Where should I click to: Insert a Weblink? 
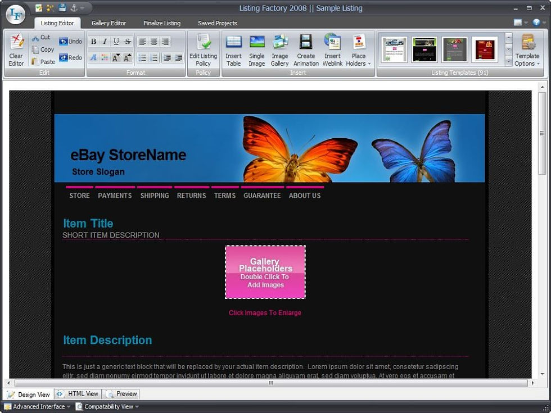332,51
